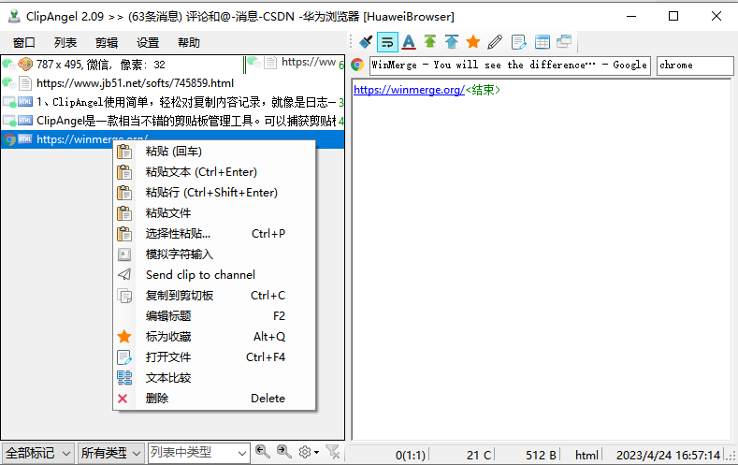This screenshot has height=465, width=738.
Task: Click the clear filter funnel icon
Action: (x=333, y=452)
